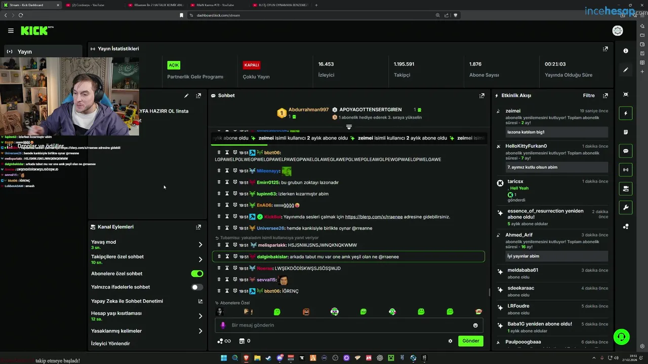Open the blerp.com link in chat
This screenshot has height=364, width=648.
coord(374,217)
